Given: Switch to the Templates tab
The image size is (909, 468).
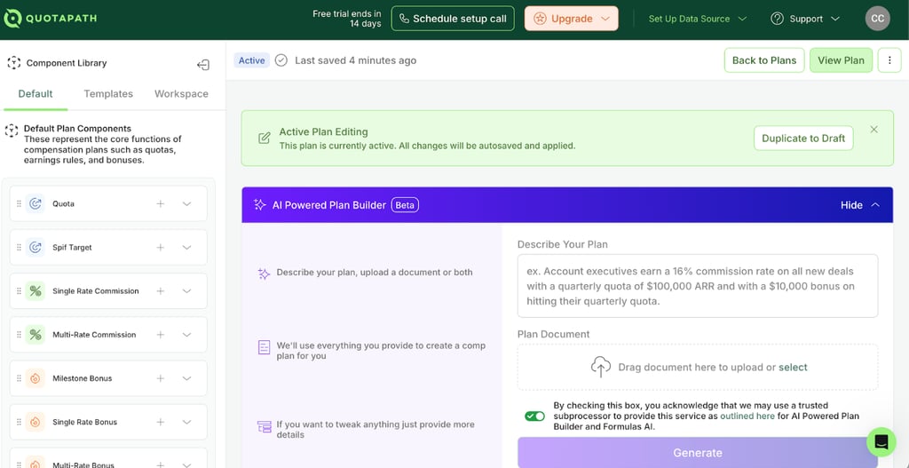Looking at the screenshot, I should click(108, 93).
